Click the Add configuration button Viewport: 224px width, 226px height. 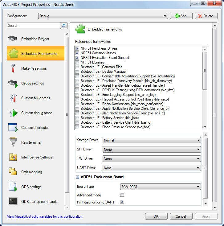(181, 16)
